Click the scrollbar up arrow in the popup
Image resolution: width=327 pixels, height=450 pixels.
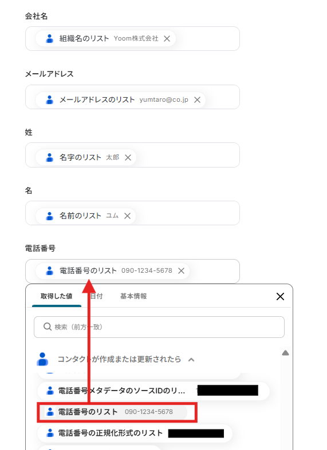click(285, 353)
